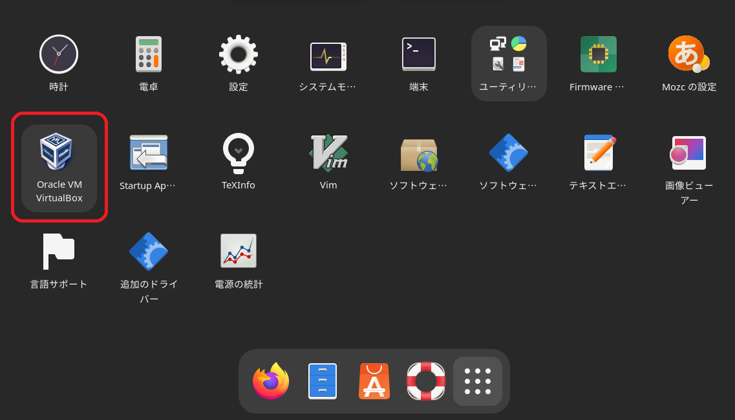735x420 pixels.
Task: Click the 'Startup Ap…' label text
Action: coord(147,186)
